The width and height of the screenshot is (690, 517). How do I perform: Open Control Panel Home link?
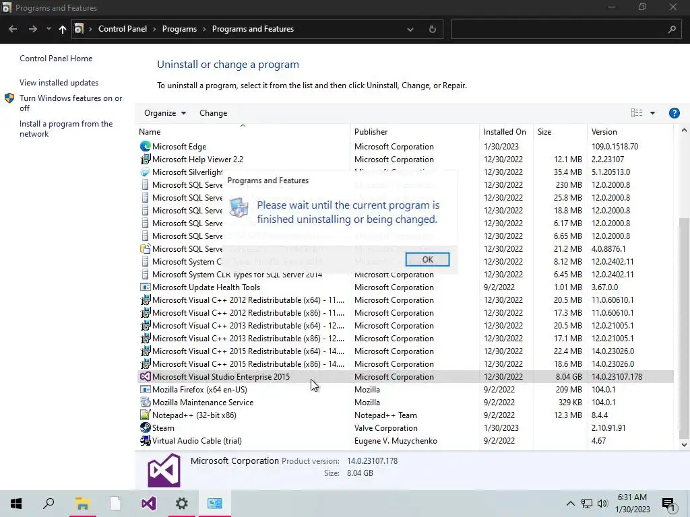click(56, 59)
